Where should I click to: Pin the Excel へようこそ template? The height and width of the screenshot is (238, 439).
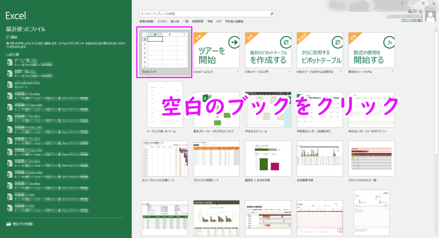238,72
